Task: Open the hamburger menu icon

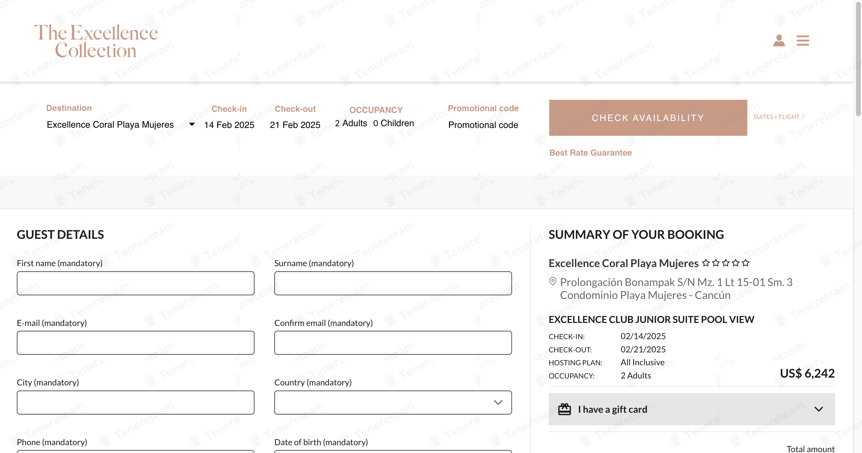Action: 803,41
